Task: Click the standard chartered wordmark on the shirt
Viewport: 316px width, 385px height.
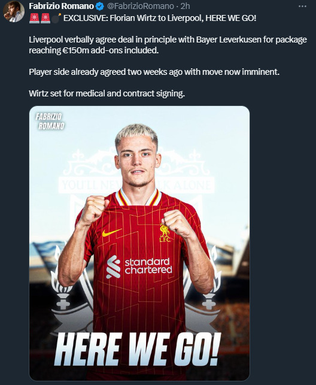Action: (x=148, y=266)
